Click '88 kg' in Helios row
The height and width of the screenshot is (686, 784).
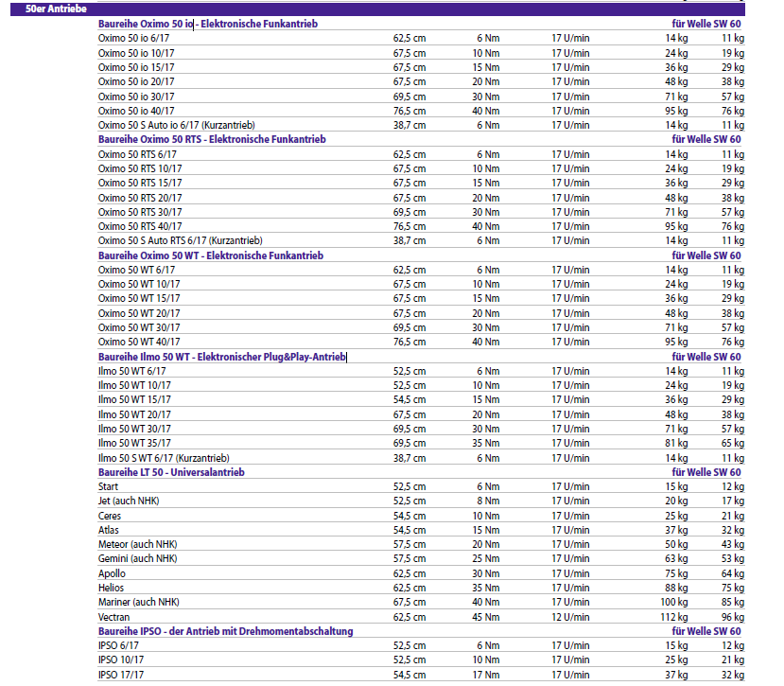tap(676, 588)
